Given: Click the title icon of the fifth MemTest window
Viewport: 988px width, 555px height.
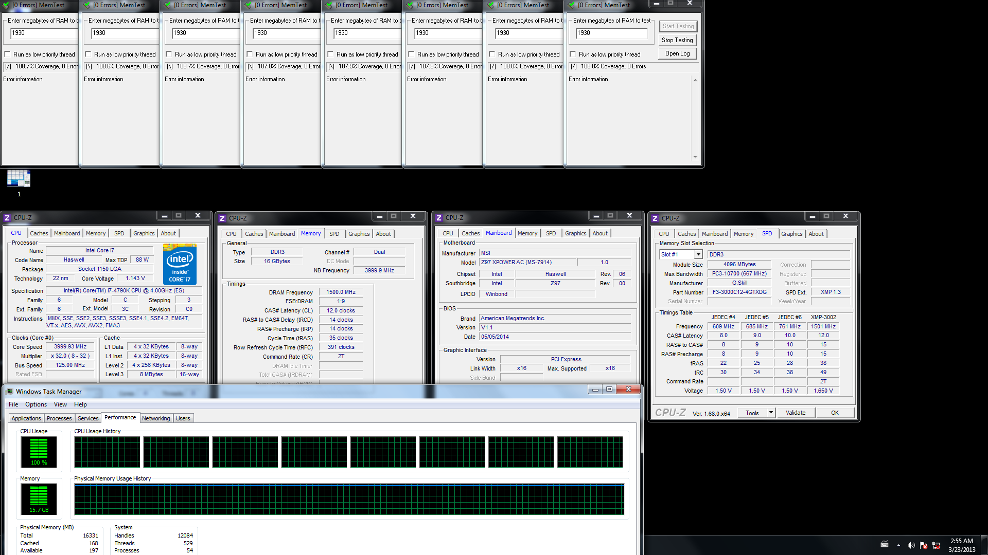Looking at the screenshot, I should (329, 5).
